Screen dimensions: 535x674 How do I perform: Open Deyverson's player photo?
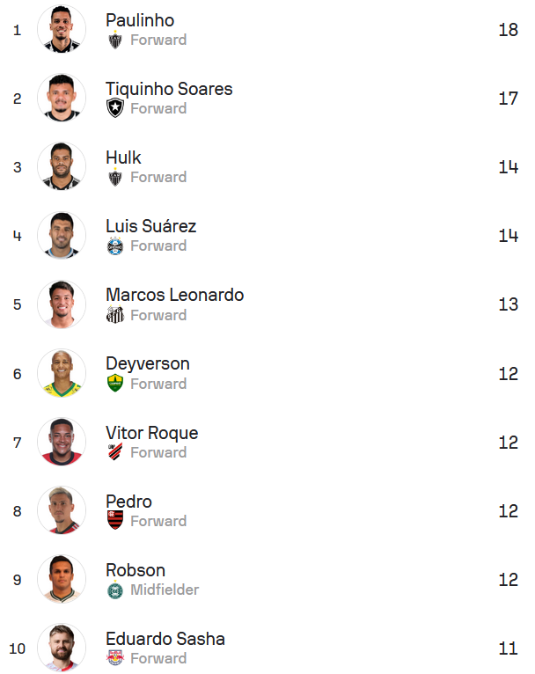62,373
